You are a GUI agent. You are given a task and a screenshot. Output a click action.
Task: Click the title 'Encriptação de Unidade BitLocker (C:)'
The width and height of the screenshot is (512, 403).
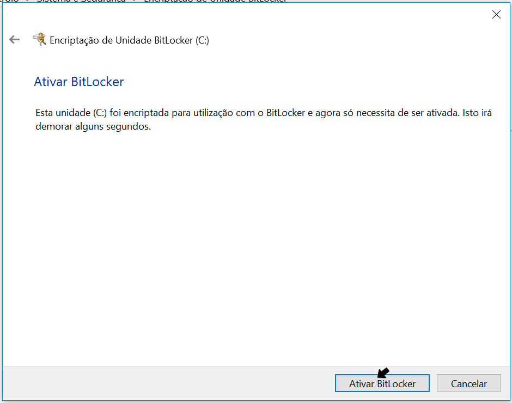tap(129, 40)
